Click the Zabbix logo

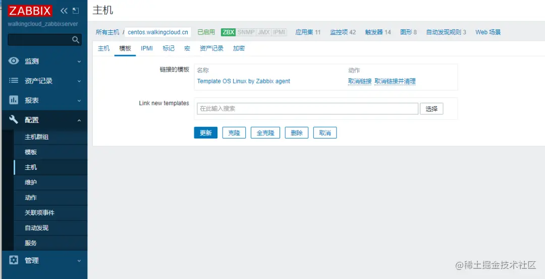pyautogui.click(x=30, y=11)
